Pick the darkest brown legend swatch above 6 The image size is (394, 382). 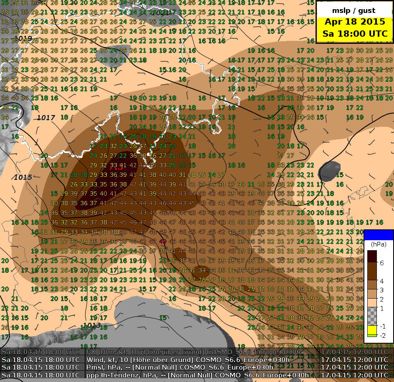(x=372, y=256)
